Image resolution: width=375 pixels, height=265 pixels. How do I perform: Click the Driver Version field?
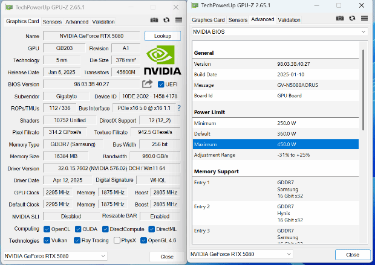(111, 168)
